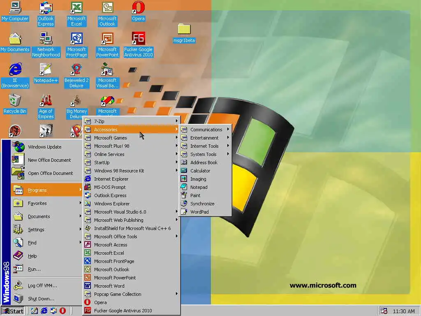This screenshot has width=421, height=316.
Task: Launch Microsoft Access from Programs menu
Action: [131, 245]
